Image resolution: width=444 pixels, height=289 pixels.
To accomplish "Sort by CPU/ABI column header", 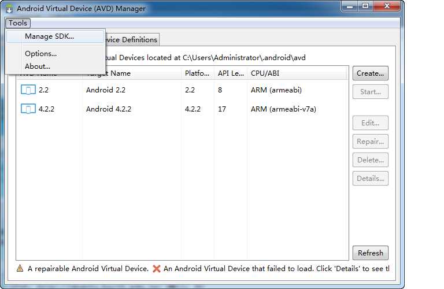I will pos(297,73).
